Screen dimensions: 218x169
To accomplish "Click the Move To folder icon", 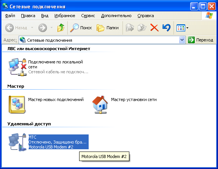I will (x=130, y=28).
